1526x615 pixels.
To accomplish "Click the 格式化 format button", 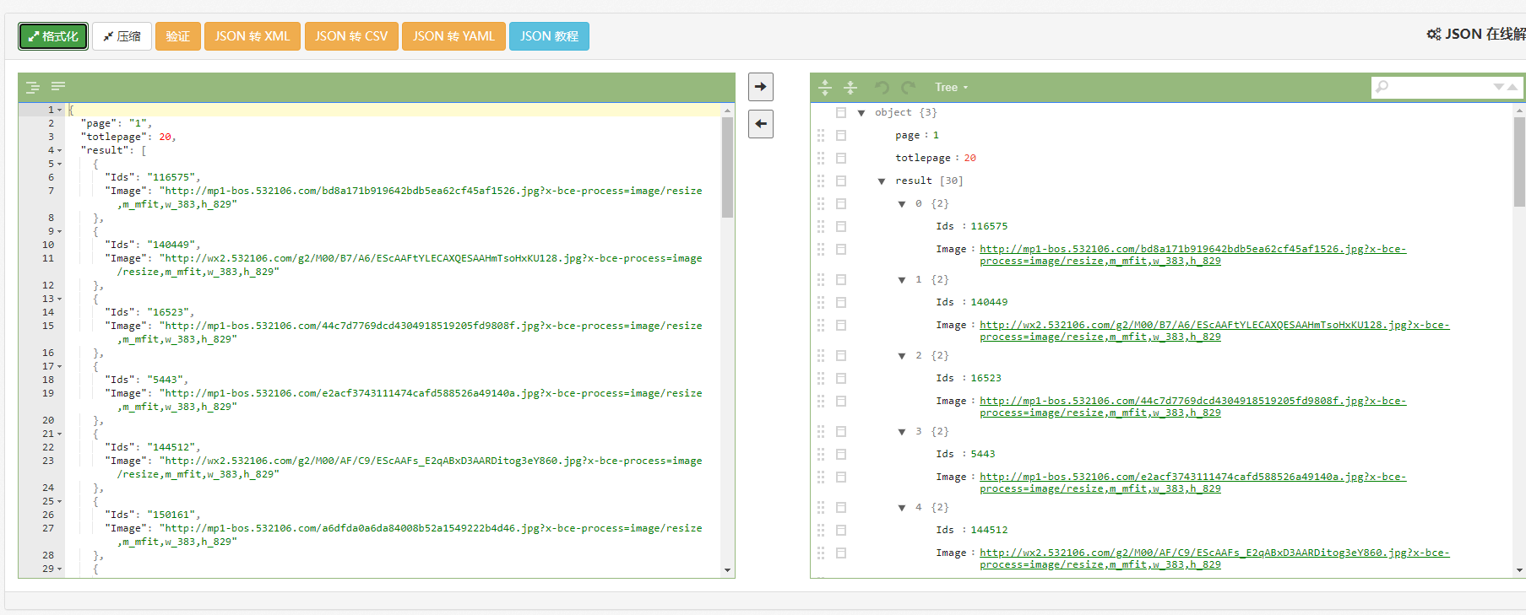I will 53,36.
